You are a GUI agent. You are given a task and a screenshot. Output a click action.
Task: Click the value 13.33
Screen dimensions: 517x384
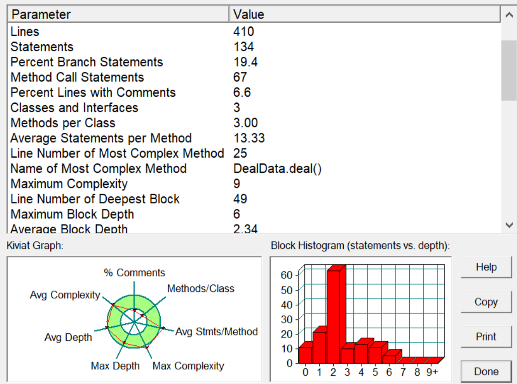[249, 138]
